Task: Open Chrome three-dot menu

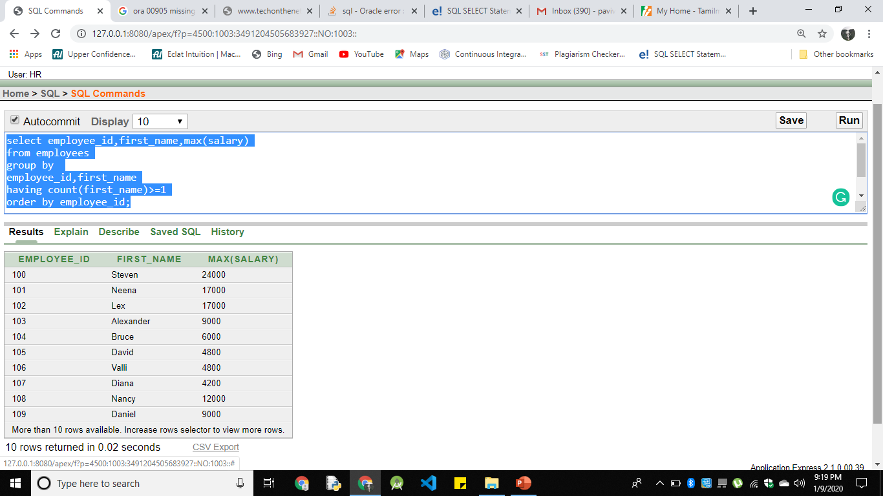Action: coord(869,34)
